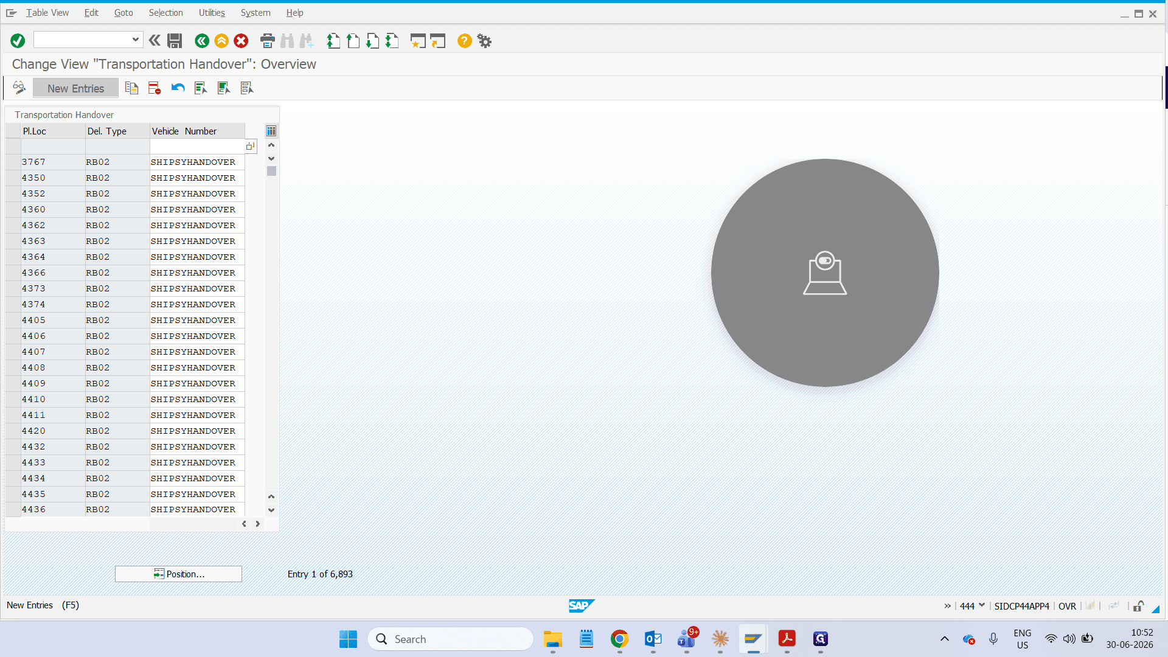
Task: Show hidden system tray icons chevron
Action: tap(944, 639)
